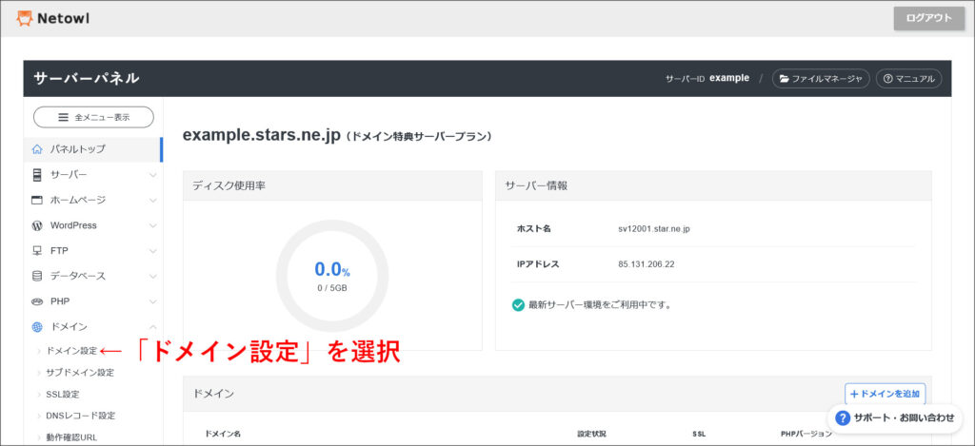Select 動作確認URL in sidebar

pyautogui.click(x=70, y=437)
